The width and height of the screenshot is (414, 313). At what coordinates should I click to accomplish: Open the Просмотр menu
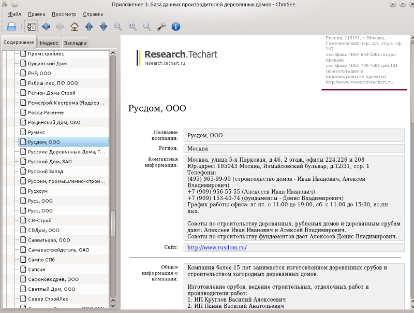point(64,14)
